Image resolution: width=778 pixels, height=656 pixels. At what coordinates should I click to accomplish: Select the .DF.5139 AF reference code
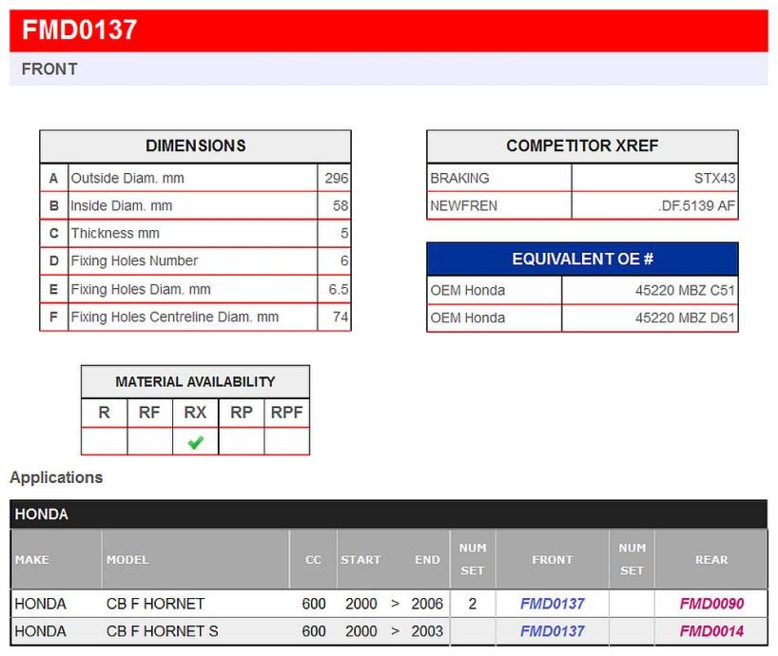tap(696, 205)
